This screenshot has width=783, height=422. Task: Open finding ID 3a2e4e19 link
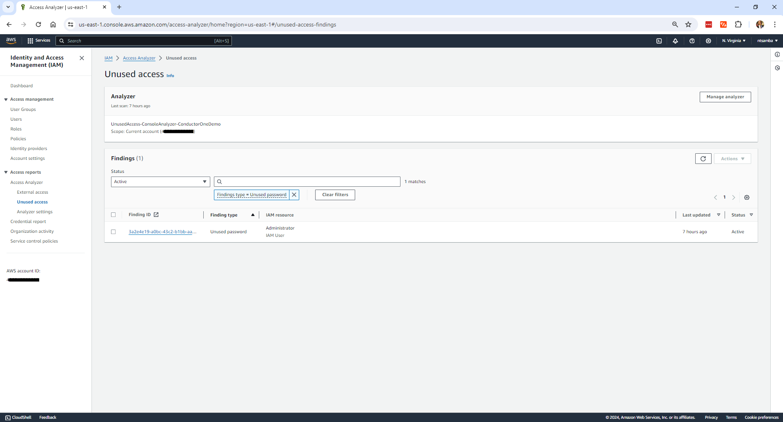click(x=162, y=232)
